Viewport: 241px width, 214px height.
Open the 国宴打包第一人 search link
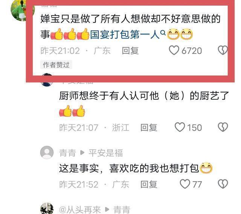pos(125,34)
